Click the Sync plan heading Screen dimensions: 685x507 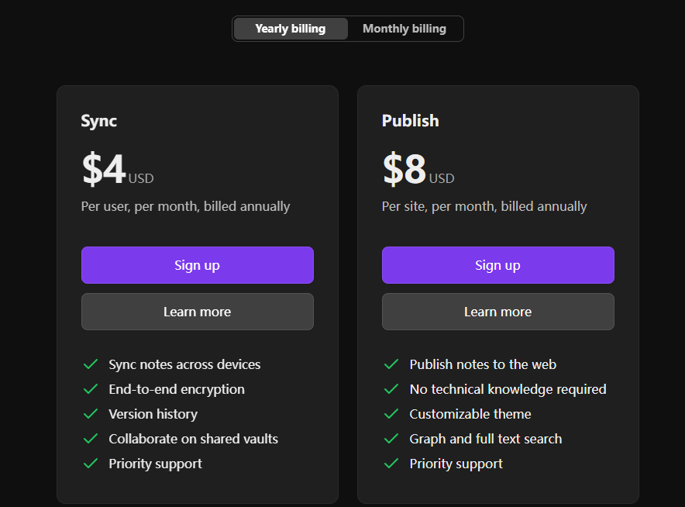click(x=98, y=121)
